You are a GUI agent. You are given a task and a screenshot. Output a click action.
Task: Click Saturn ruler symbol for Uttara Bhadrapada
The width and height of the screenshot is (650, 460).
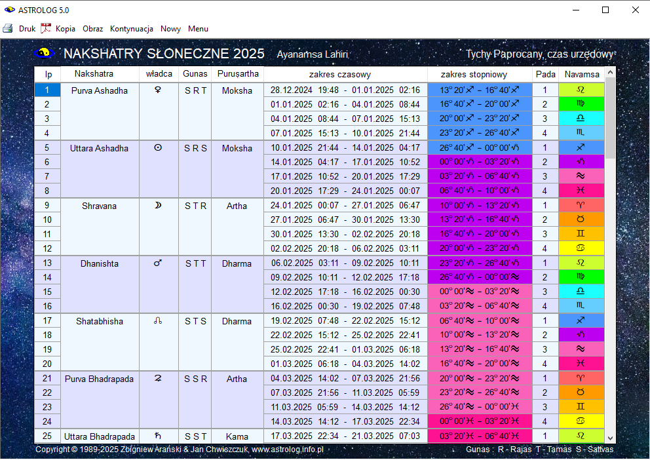click(x=158, y=436)
